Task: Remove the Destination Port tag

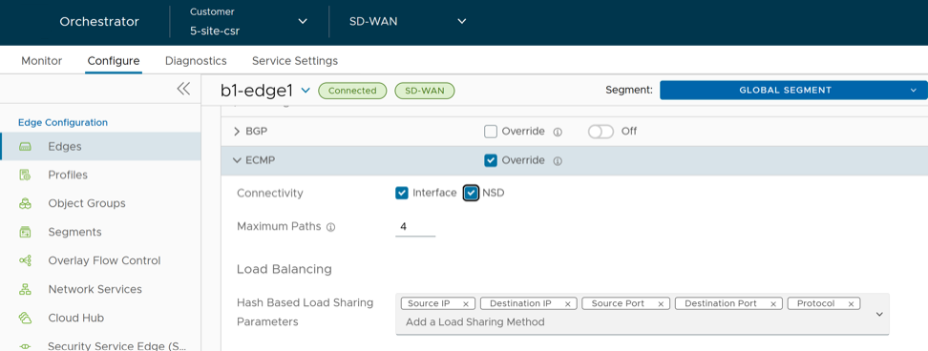Action: (x=772, y=303)
